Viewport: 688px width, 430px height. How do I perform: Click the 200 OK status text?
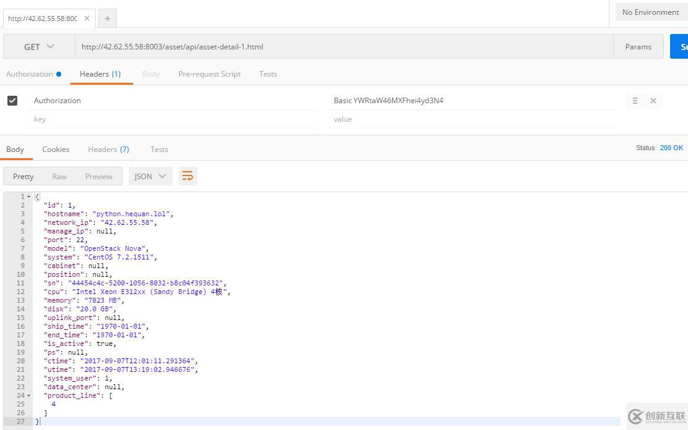point(671,148)
